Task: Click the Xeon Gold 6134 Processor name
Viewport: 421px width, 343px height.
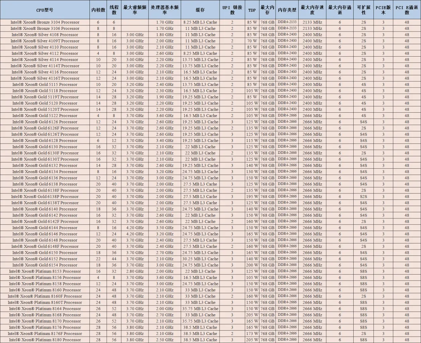Action: coord(45,172)
